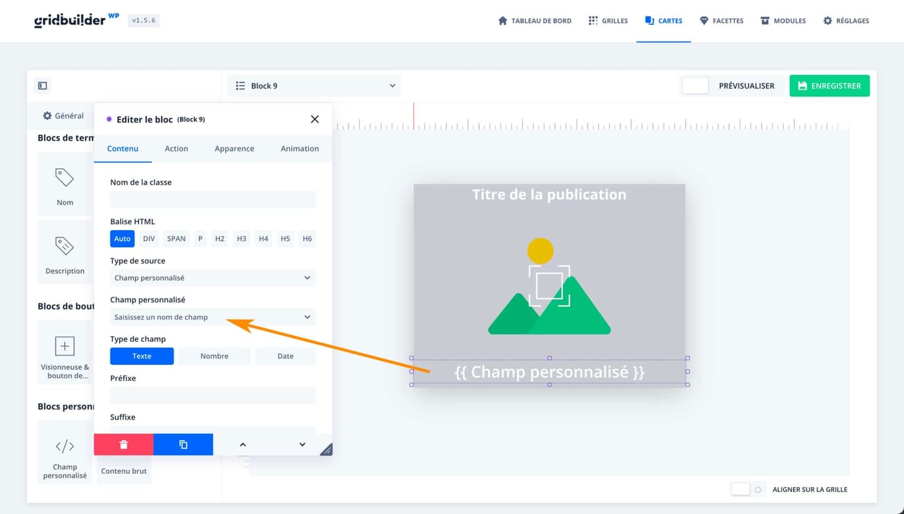
Task: Switch to the Action tab
Action: (176, 149)
